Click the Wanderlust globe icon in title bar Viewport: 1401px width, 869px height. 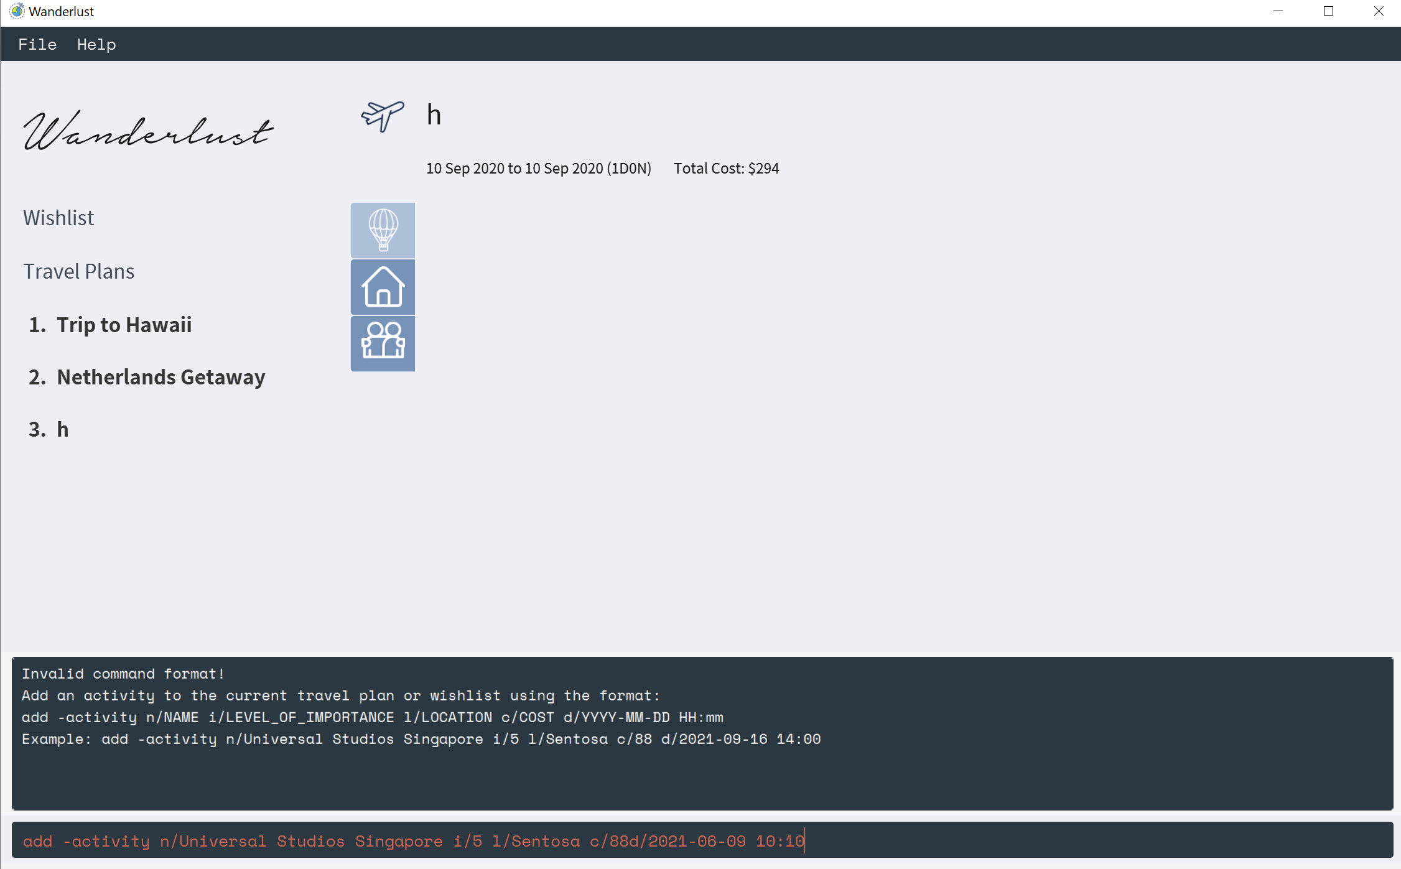click(x=17, y=11)
